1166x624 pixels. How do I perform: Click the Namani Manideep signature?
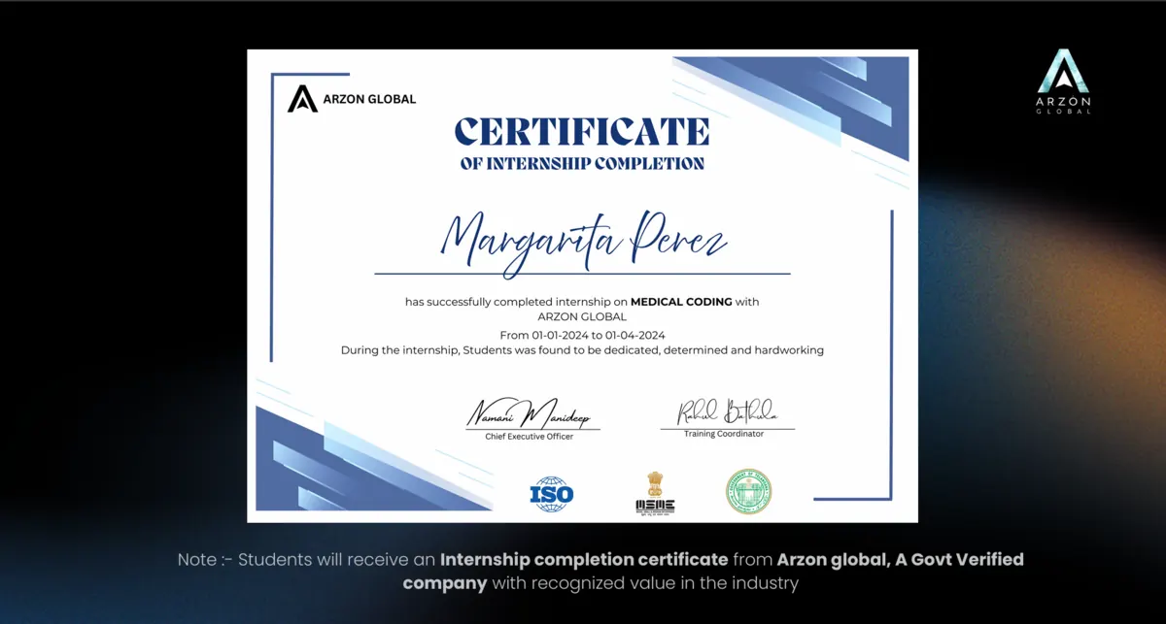(529, 413)
